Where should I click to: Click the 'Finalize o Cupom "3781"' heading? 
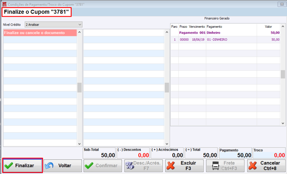(36, 12)
